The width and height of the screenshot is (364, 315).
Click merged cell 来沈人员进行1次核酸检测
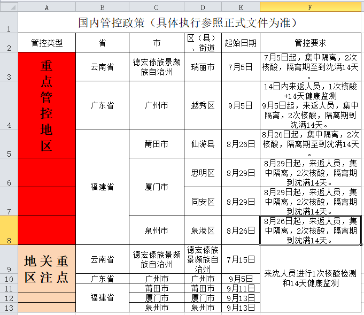tap(311, 278)
